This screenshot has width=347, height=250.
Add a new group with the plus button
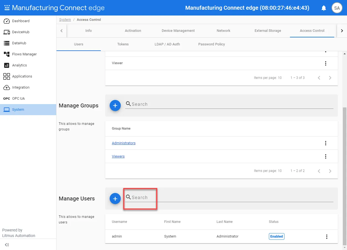click(x=115, y=105)
